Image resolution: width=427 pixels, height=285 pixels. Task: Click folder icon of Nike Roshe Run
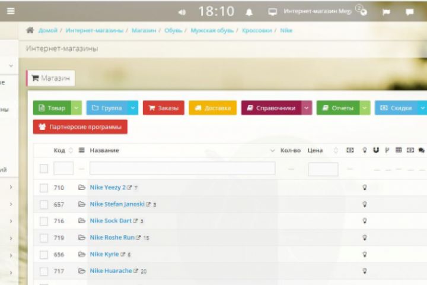(82, 237)
